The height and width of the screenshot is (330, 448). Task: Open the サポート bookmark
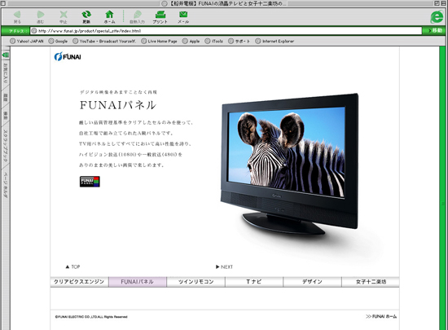pos(239,41)
